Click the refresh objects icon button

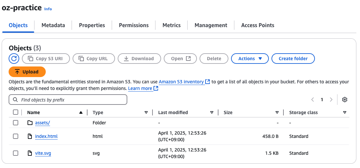14,59
